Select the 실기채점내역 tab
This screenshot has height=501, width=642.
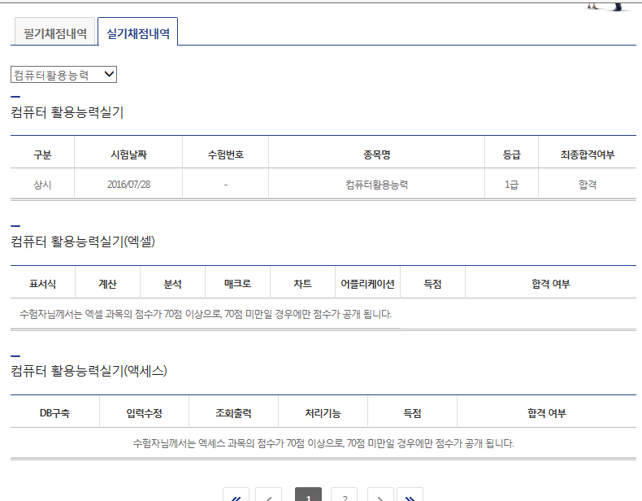point(138,32)
